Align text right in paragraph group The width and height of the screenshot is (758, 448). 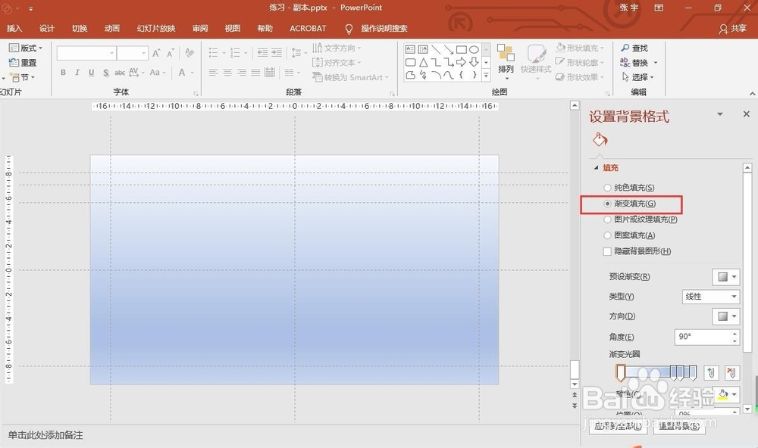click(x=241, y=73)
